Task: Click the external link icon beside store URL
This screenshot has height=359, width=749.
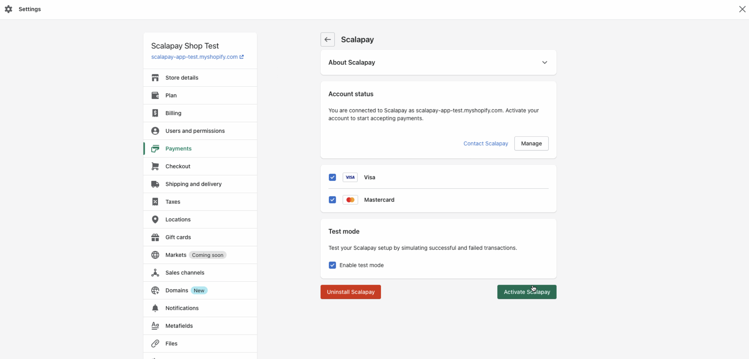Action: tap(241, 57)
